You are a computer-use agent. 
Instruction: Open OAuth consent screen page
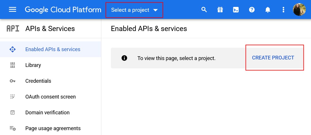(x=51, y=97)
